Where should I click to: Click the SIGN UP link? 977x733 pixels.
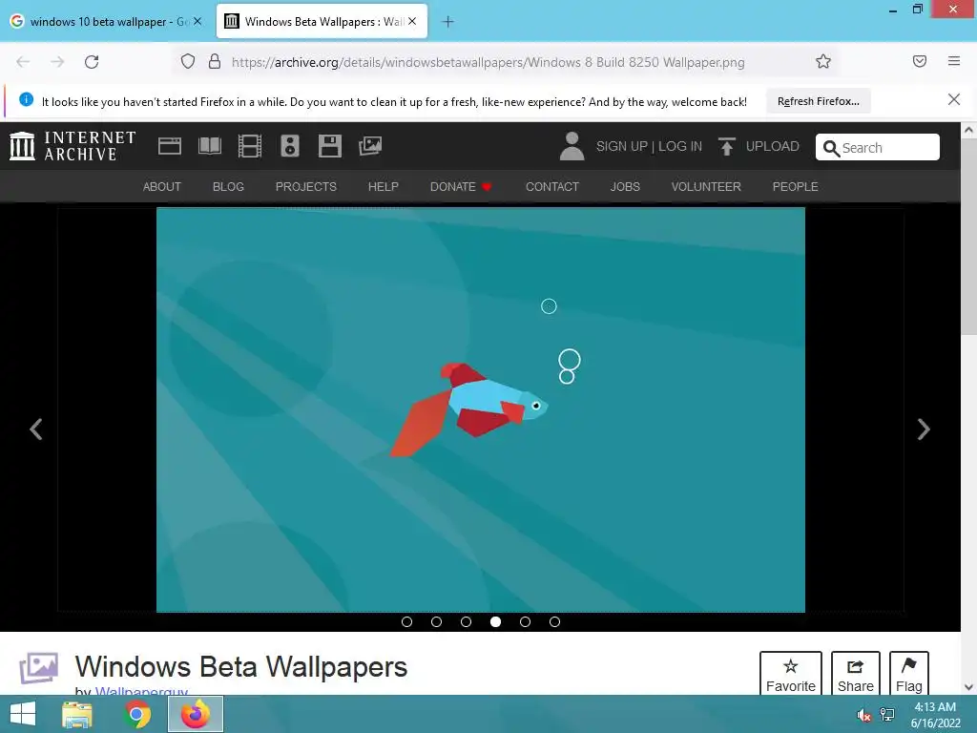(x=622, y=146)
